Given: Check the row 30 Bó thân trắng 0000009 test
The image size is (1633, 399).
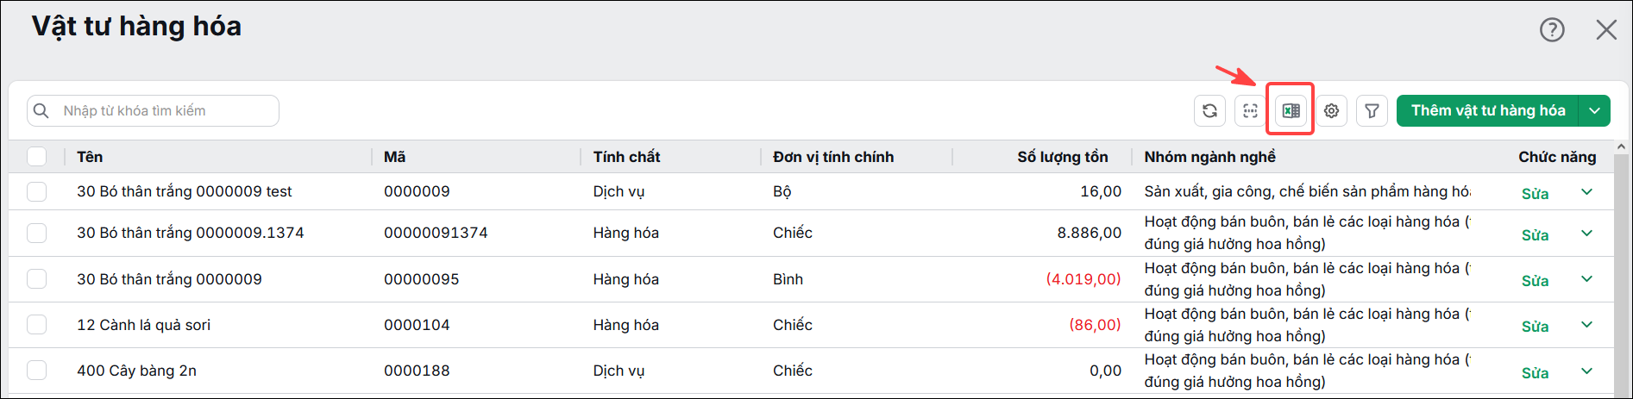Looking at the screenshot, I should click(36, 191).
